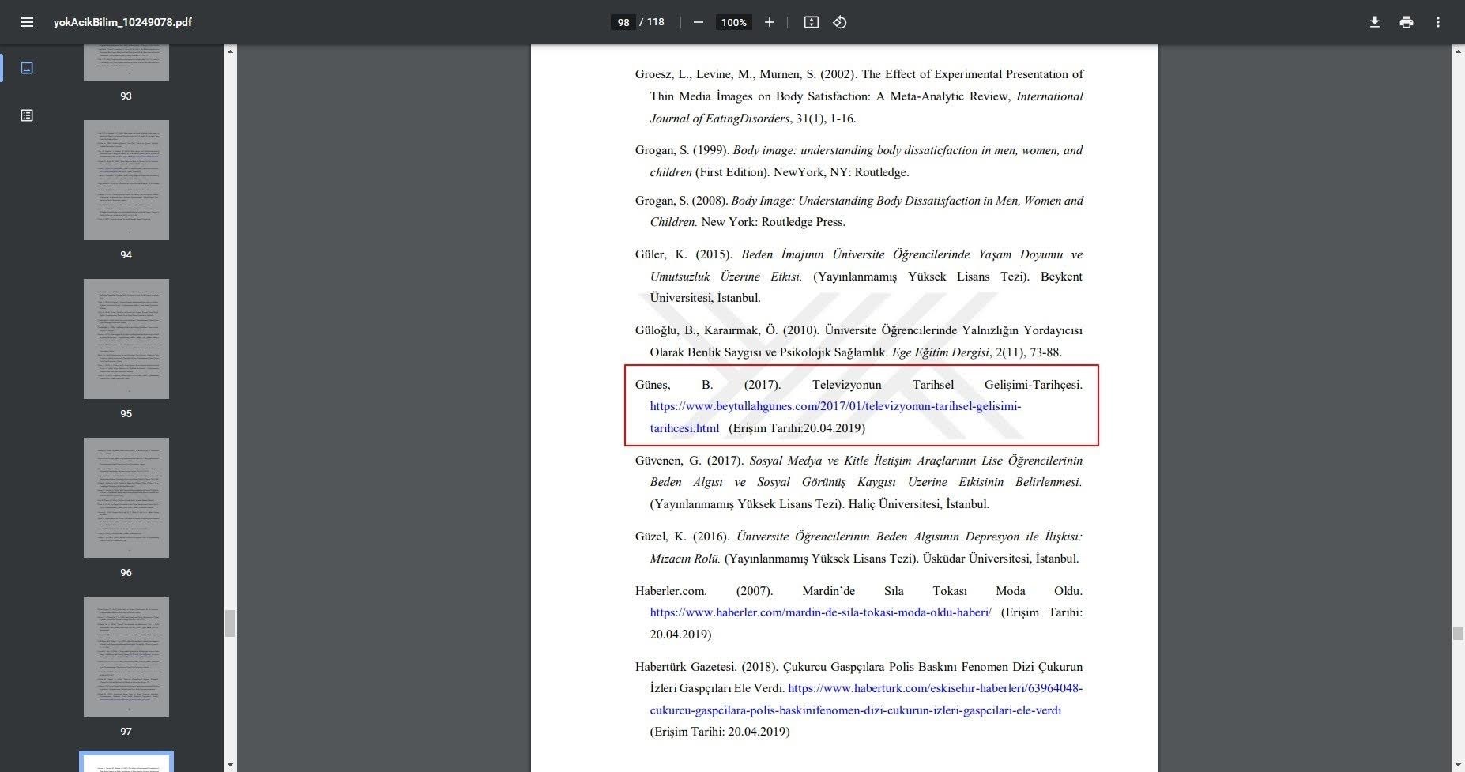Viewport: 1465px width, 772px height.
Task: Click the text "Güzel, K. (2016)"
Action: pyautogui.click(x=682, y=537)
